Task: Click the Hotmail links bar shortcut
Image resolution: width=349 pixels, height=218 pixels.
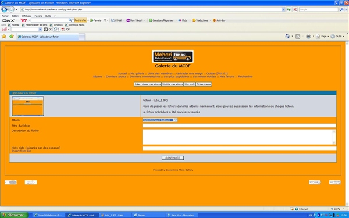Action: click(x=13, y=25)
